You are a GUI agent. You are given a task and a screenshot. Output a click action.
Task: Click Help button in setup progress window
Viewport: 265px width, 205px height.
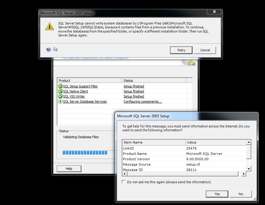click(x=69, y=169)
